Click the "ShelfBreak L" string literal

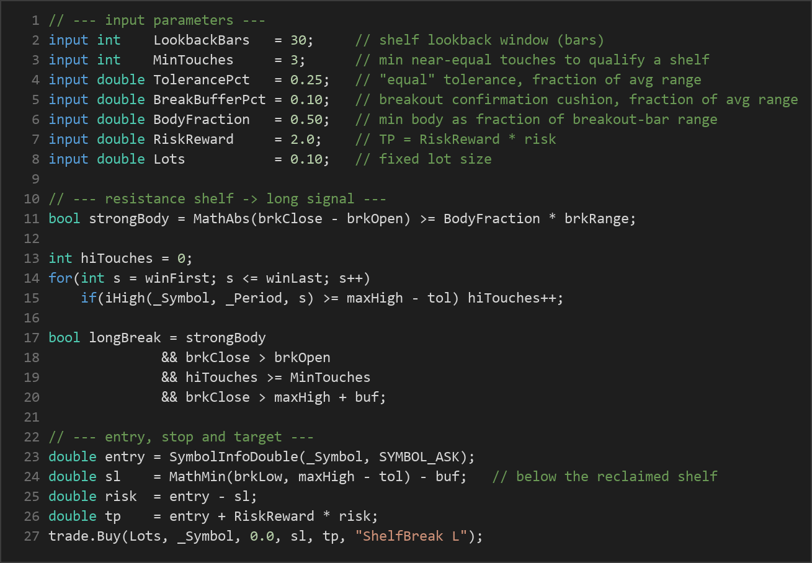pyautogui.click(x=411, y=536)
